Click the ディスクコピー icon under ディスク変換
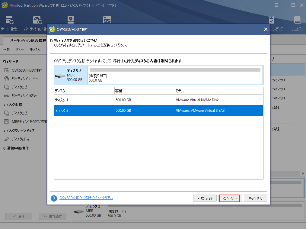Screen dimensions: 306x229 pos(7,113)
